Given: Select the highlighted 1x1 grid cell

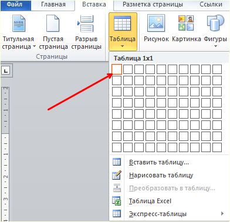Looking at the screenshot, I should point(117,69).
